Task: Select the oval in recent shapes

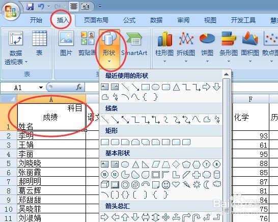Action: pos(155,87)
